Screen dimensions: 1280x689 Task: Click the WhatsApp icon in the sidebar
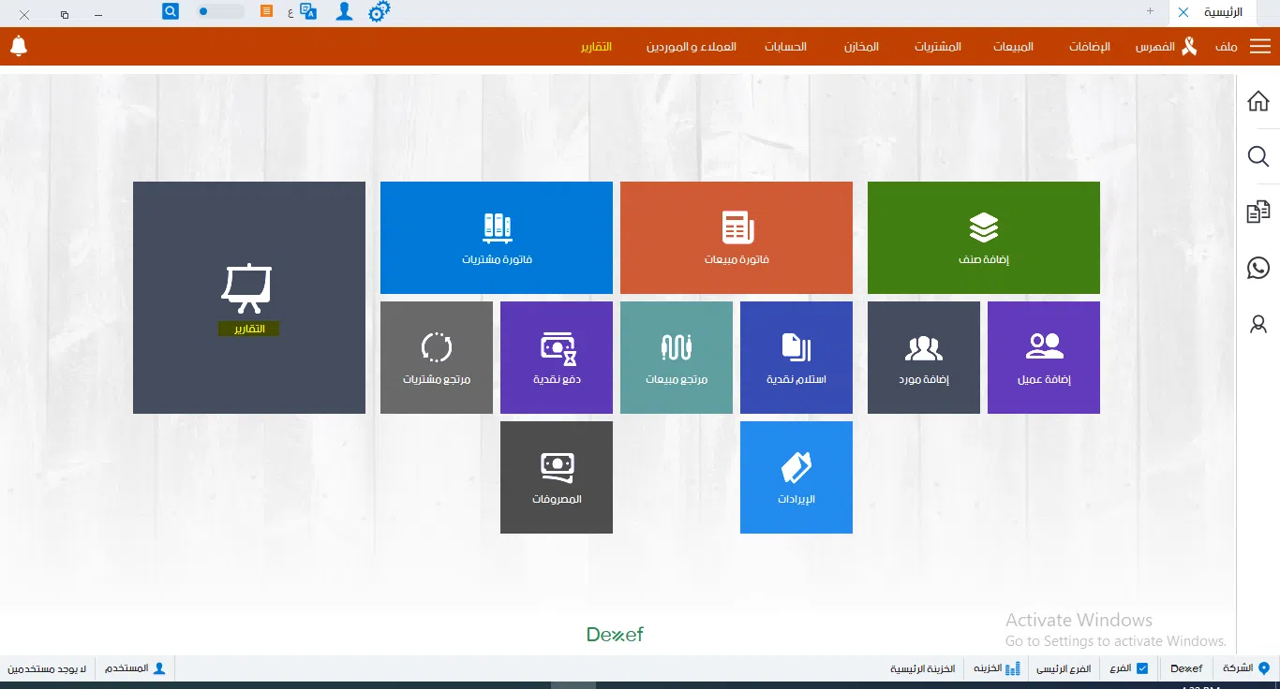coord(1258,269)
